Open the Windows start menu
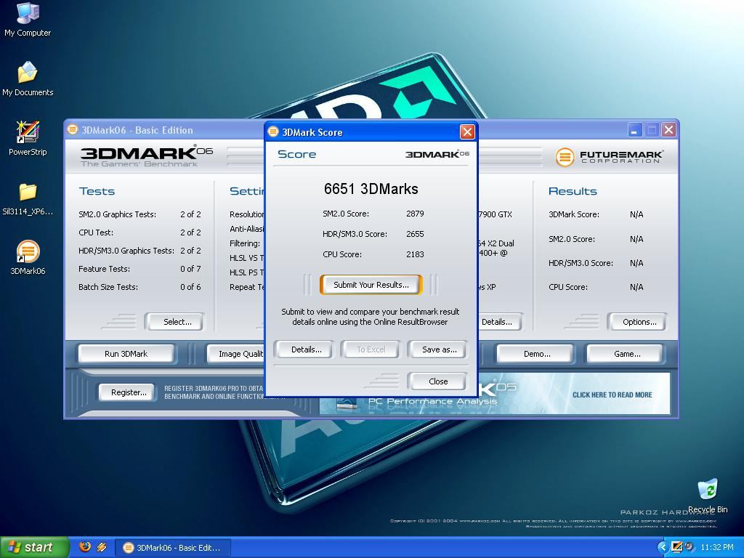Image resolution: width=744 pixels, height=558 pixels. (34, 547)
